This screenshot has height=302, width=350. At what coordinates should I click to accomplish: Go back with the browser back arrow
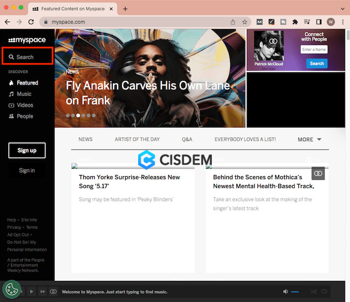point(7,22)
